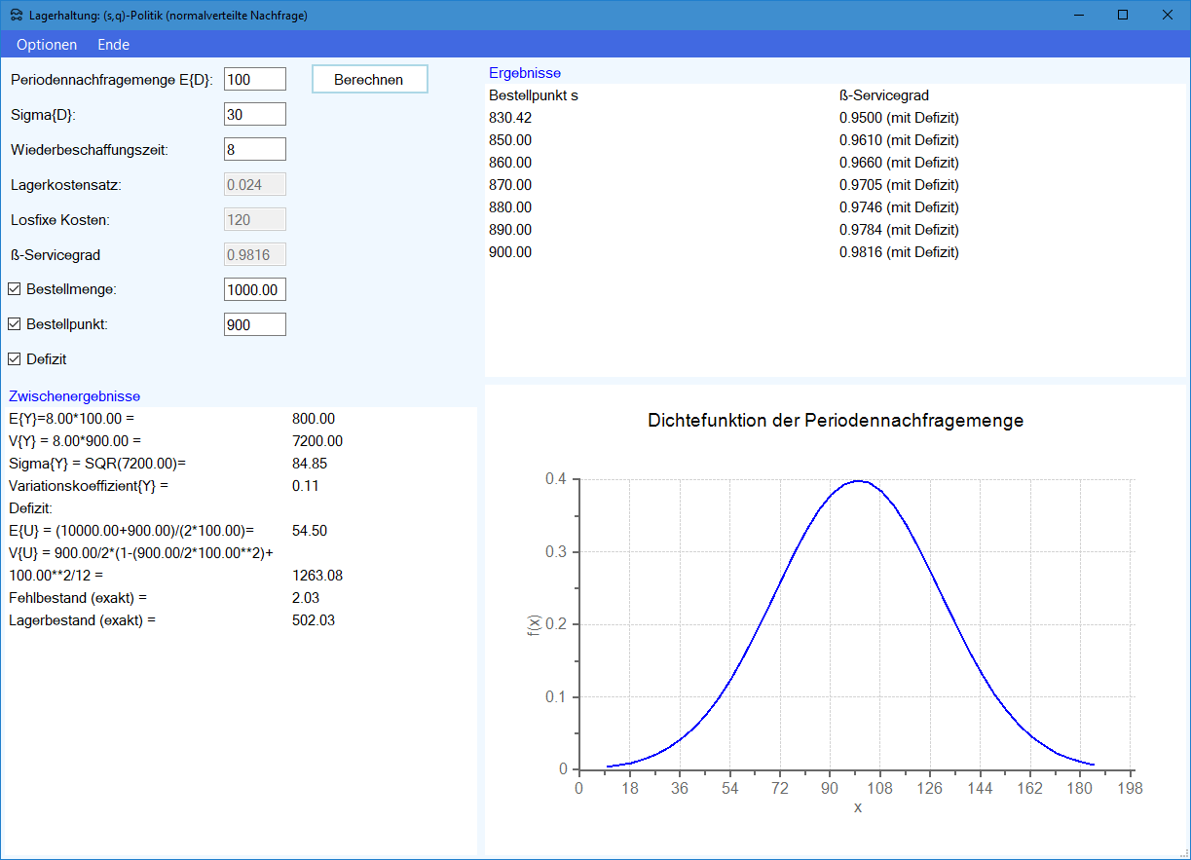This screenshot has width=1191, height=860.
Task: Click the chart title Dichtefunktion der Periodennachfragemenge
Action: (x=835, y=421)
